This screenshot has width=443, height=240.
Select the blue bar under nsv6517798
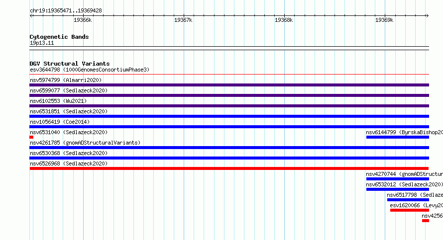(x=408, y=200)
